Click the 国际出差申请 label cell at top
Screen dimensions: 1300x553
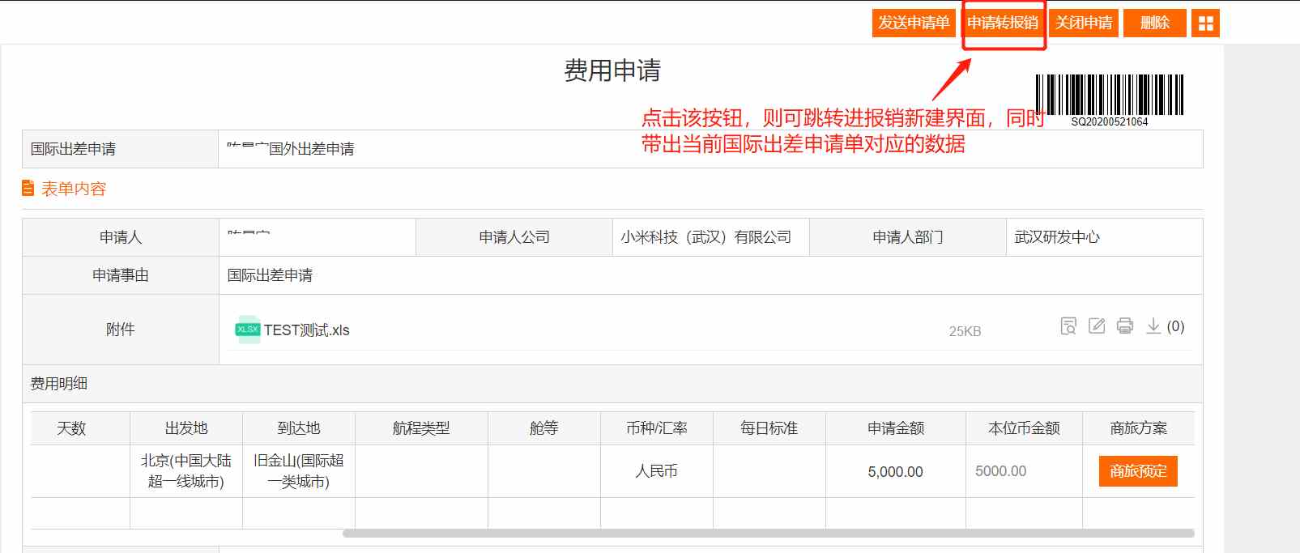click(x=120, y=149)
